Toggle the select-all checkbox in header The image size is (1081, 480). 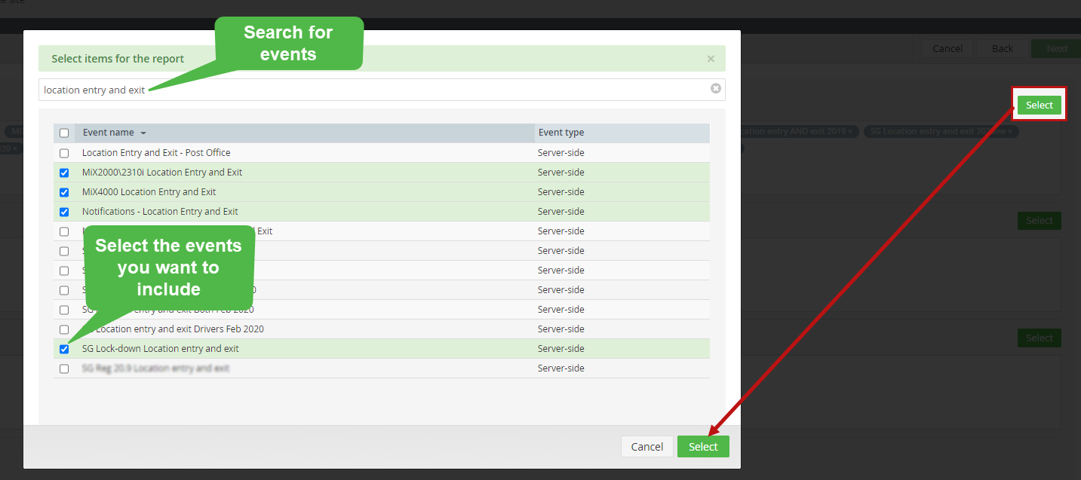coord(64,133)
